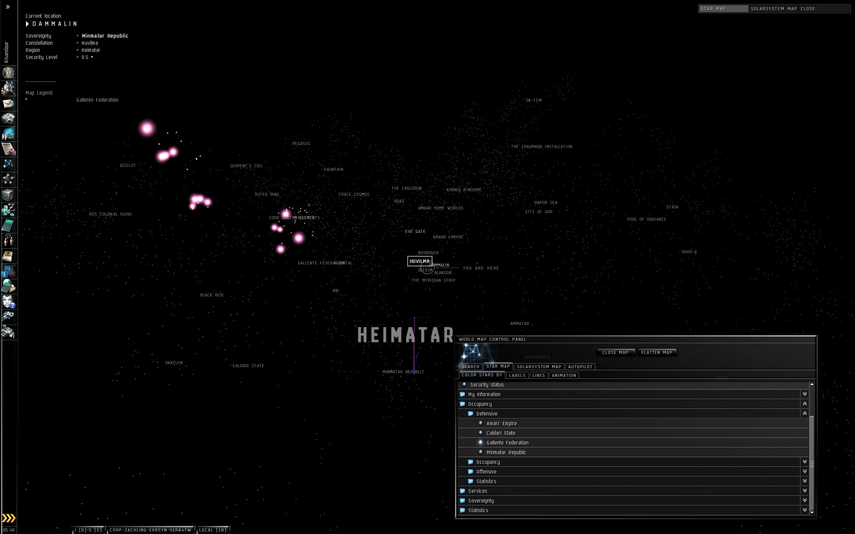
Task: Click the second-to-last sidebar icon
Action: [8, 317]
